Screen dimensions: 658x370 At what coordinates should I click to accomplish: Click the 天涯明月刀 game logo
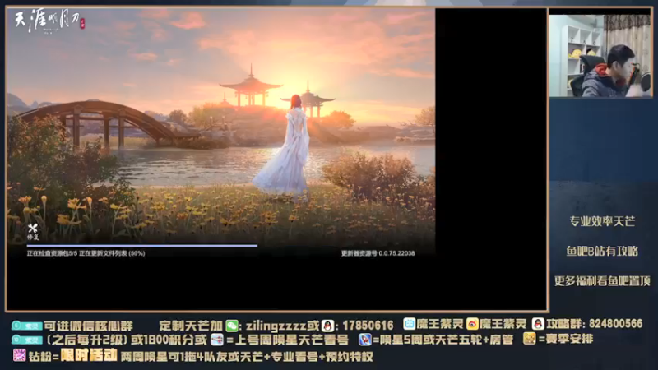tap(49, 21)
